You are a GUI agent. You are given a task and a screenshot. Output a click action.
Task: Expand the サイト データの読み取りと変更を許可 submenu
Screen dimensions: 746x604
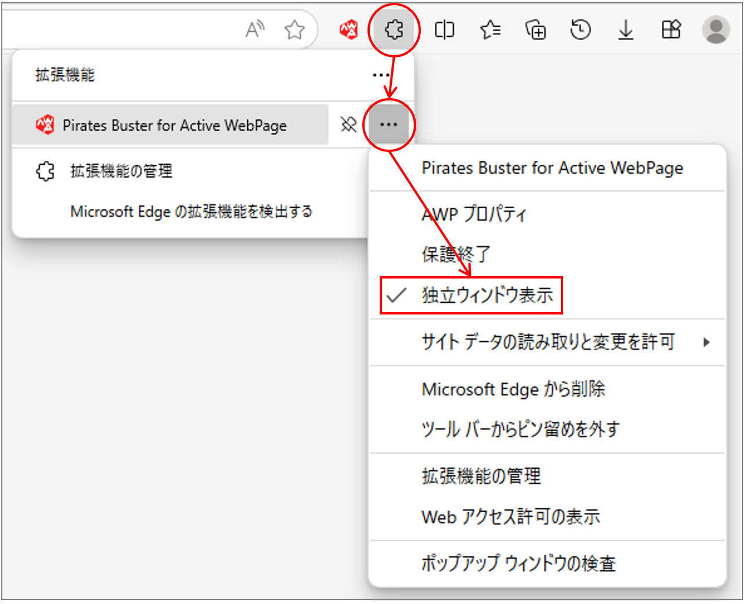pos(547,342)
